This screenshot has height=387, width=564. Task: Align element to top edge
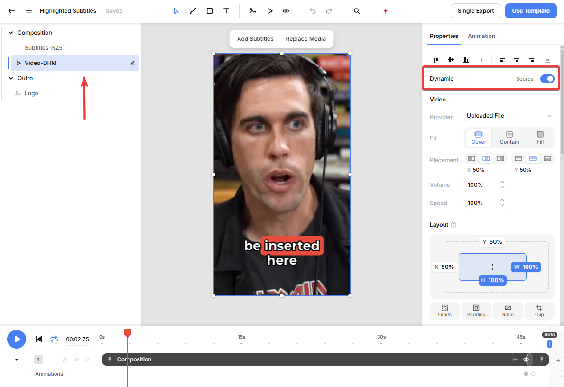[x=436, y=60]
